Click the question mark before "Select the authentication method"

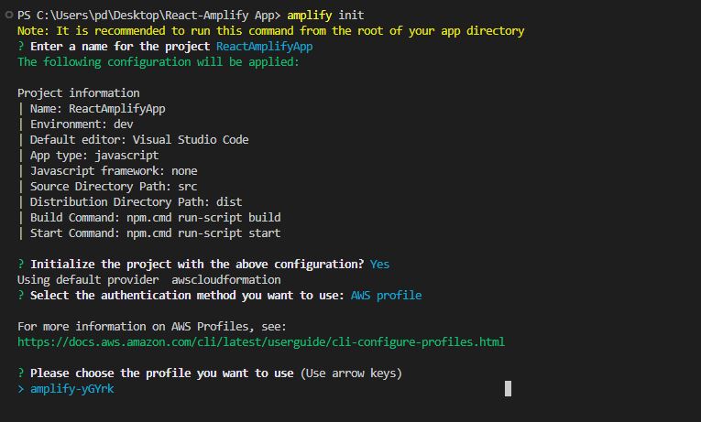coord(21,295)
